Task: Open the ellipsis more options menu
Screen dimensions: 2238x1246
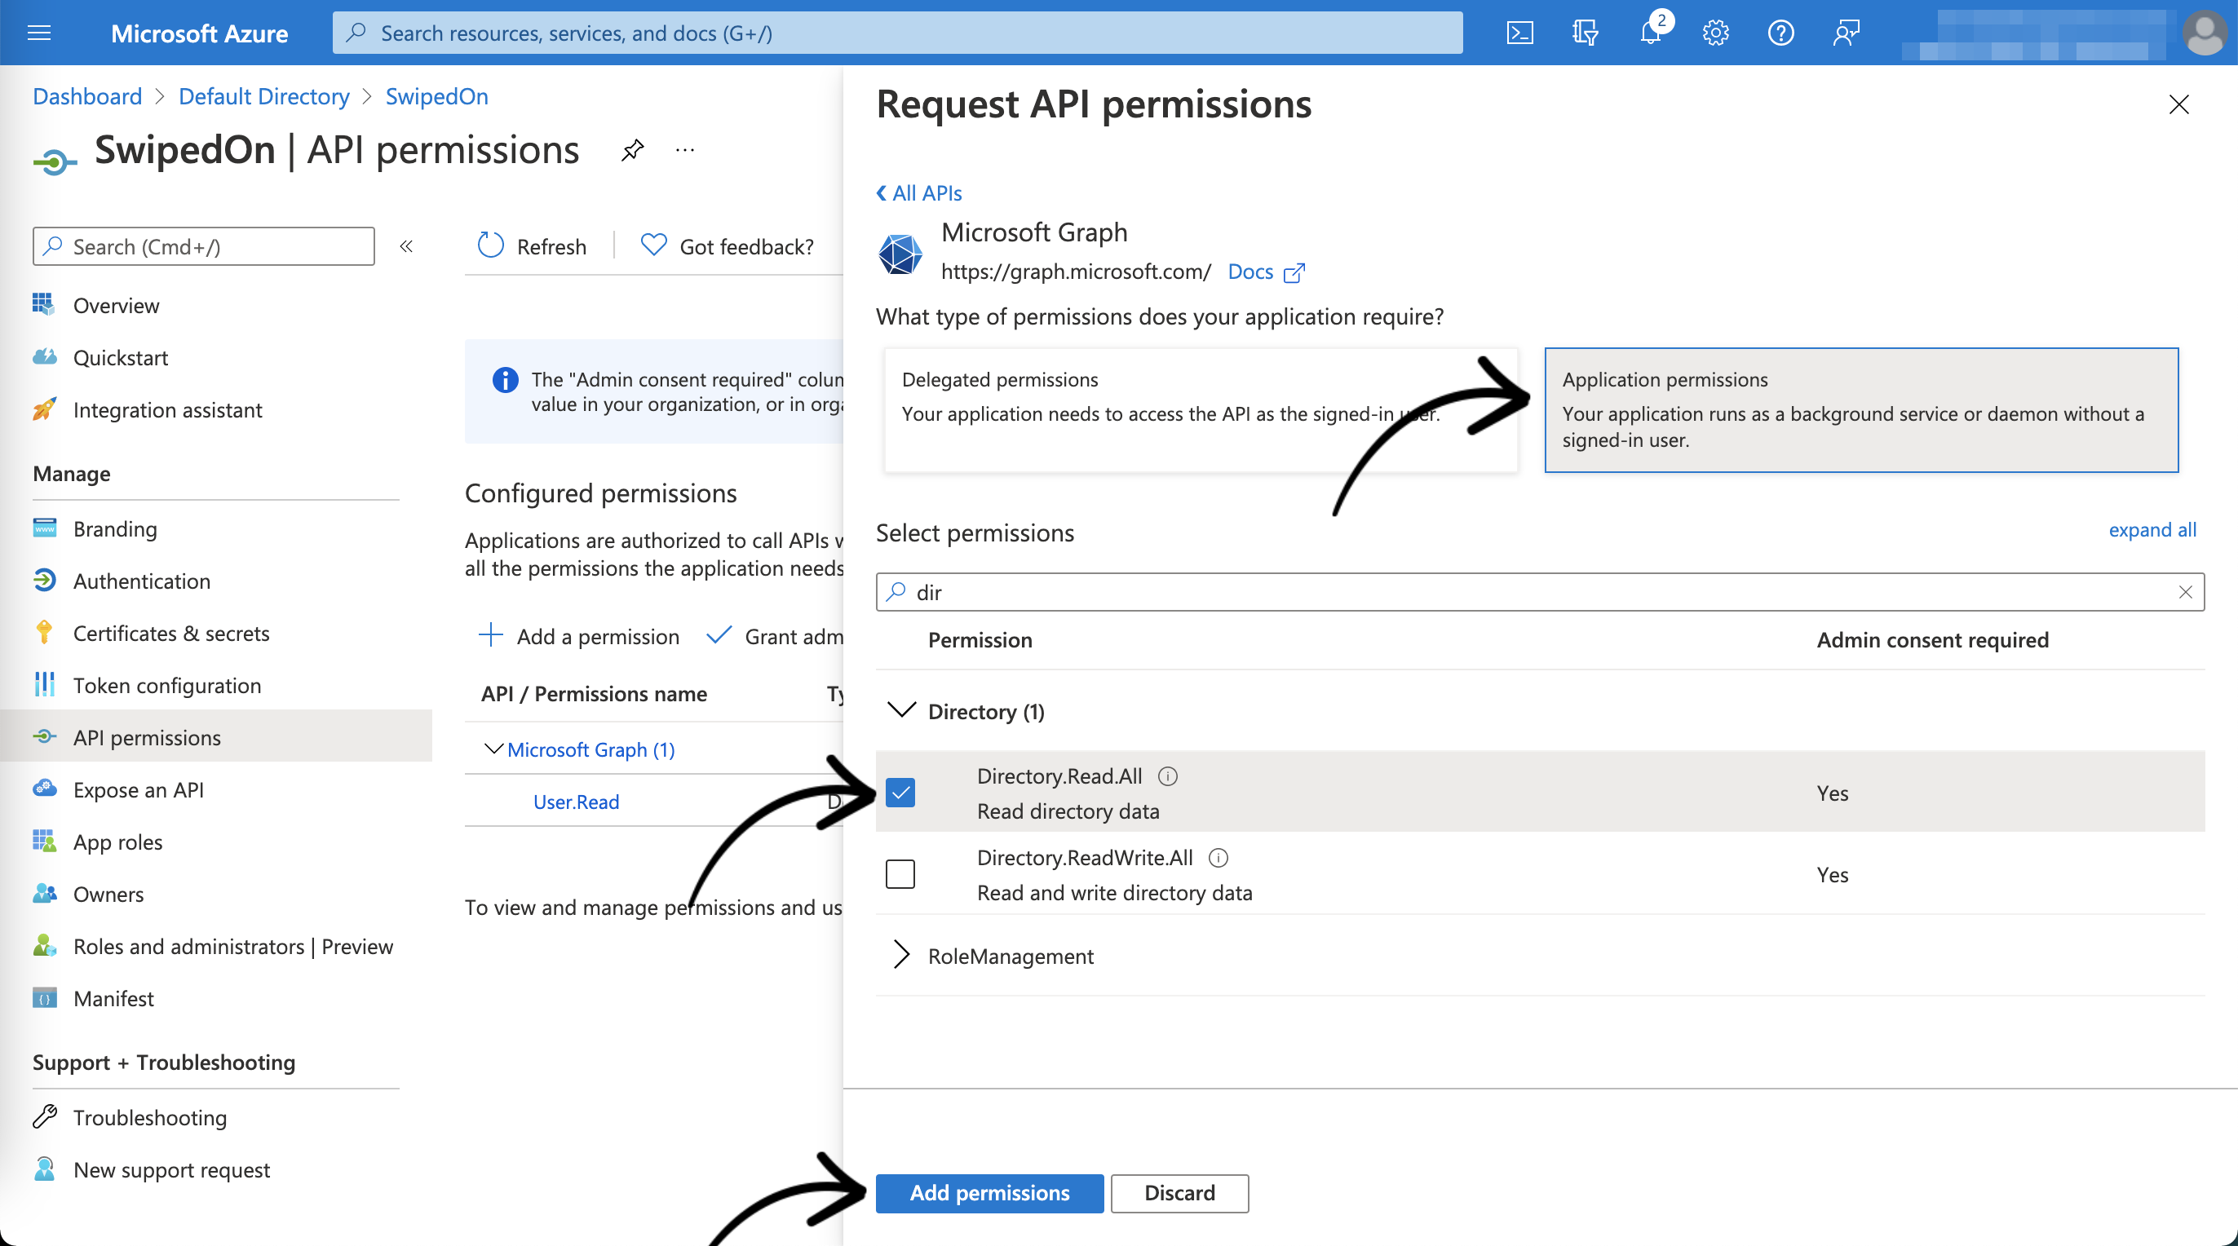Action: tap(685, 149)
